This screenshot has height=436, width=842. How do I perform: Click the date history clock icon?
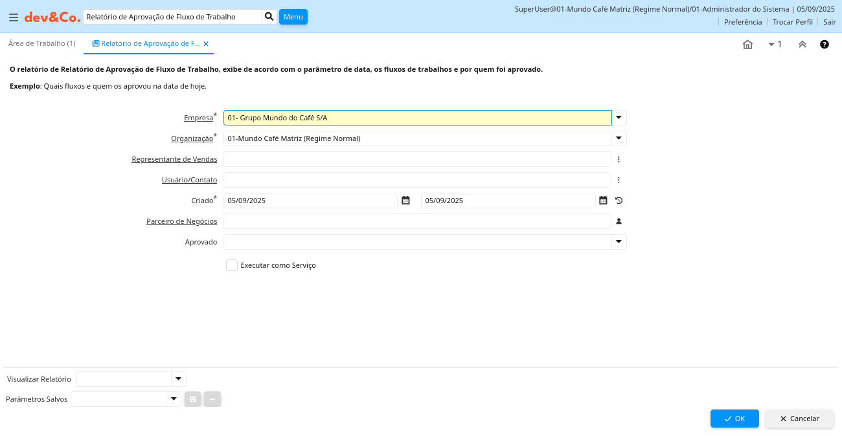[619, 201]
